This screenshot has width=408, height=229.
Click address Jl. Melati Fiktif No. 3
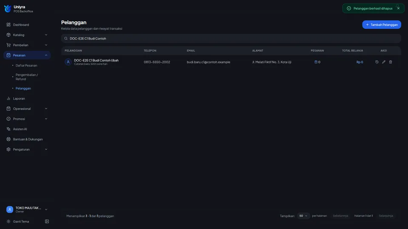272,62
